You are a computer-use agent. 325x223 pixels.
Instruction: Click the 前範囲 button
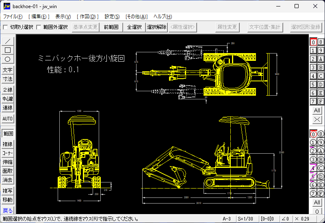tap(111, 27)
